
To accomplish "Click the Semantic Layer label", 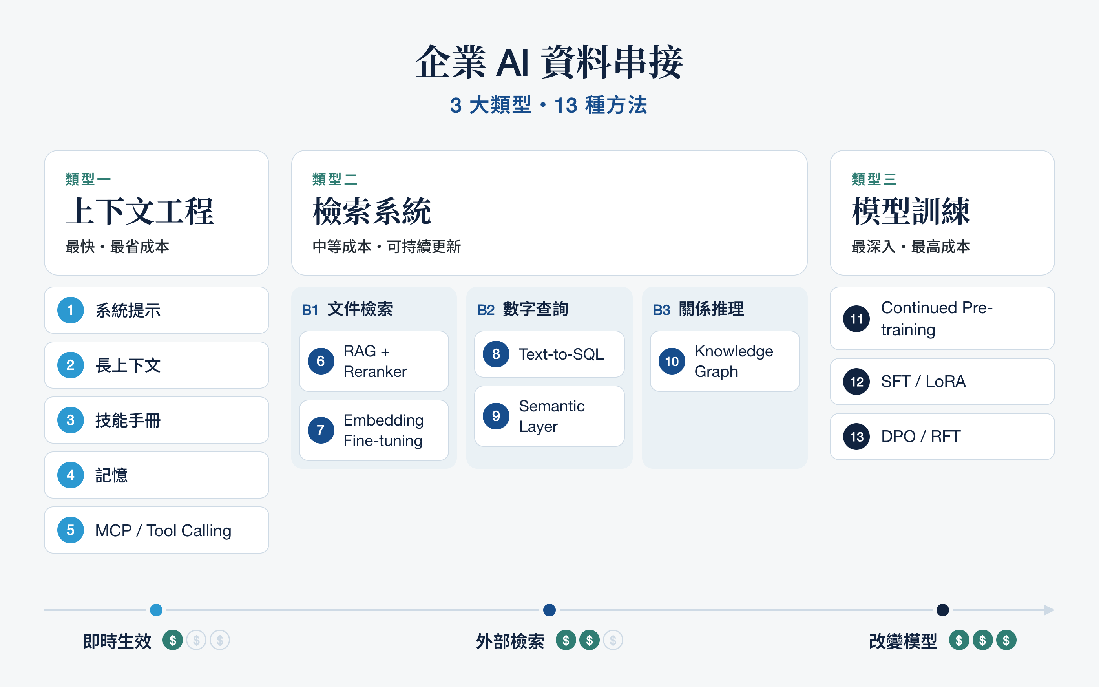I will [551, 416].
